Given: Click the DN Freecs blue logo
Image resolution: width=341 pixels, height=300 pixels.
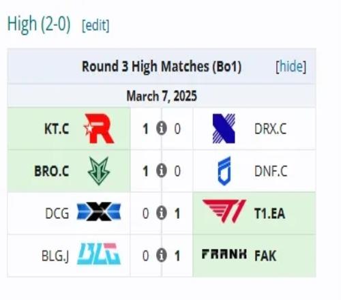Looking at the screenshot, I should pos(224,171).
